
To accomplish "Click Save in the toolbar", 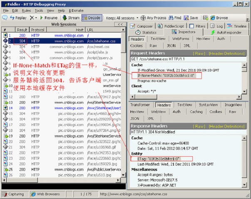I will (x=191, y=18).
